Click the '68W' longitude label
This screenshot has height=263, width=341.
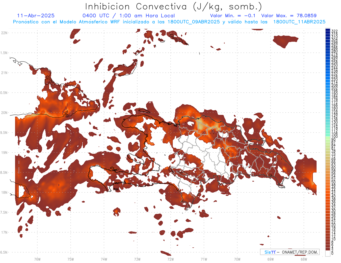coord(304,259)
